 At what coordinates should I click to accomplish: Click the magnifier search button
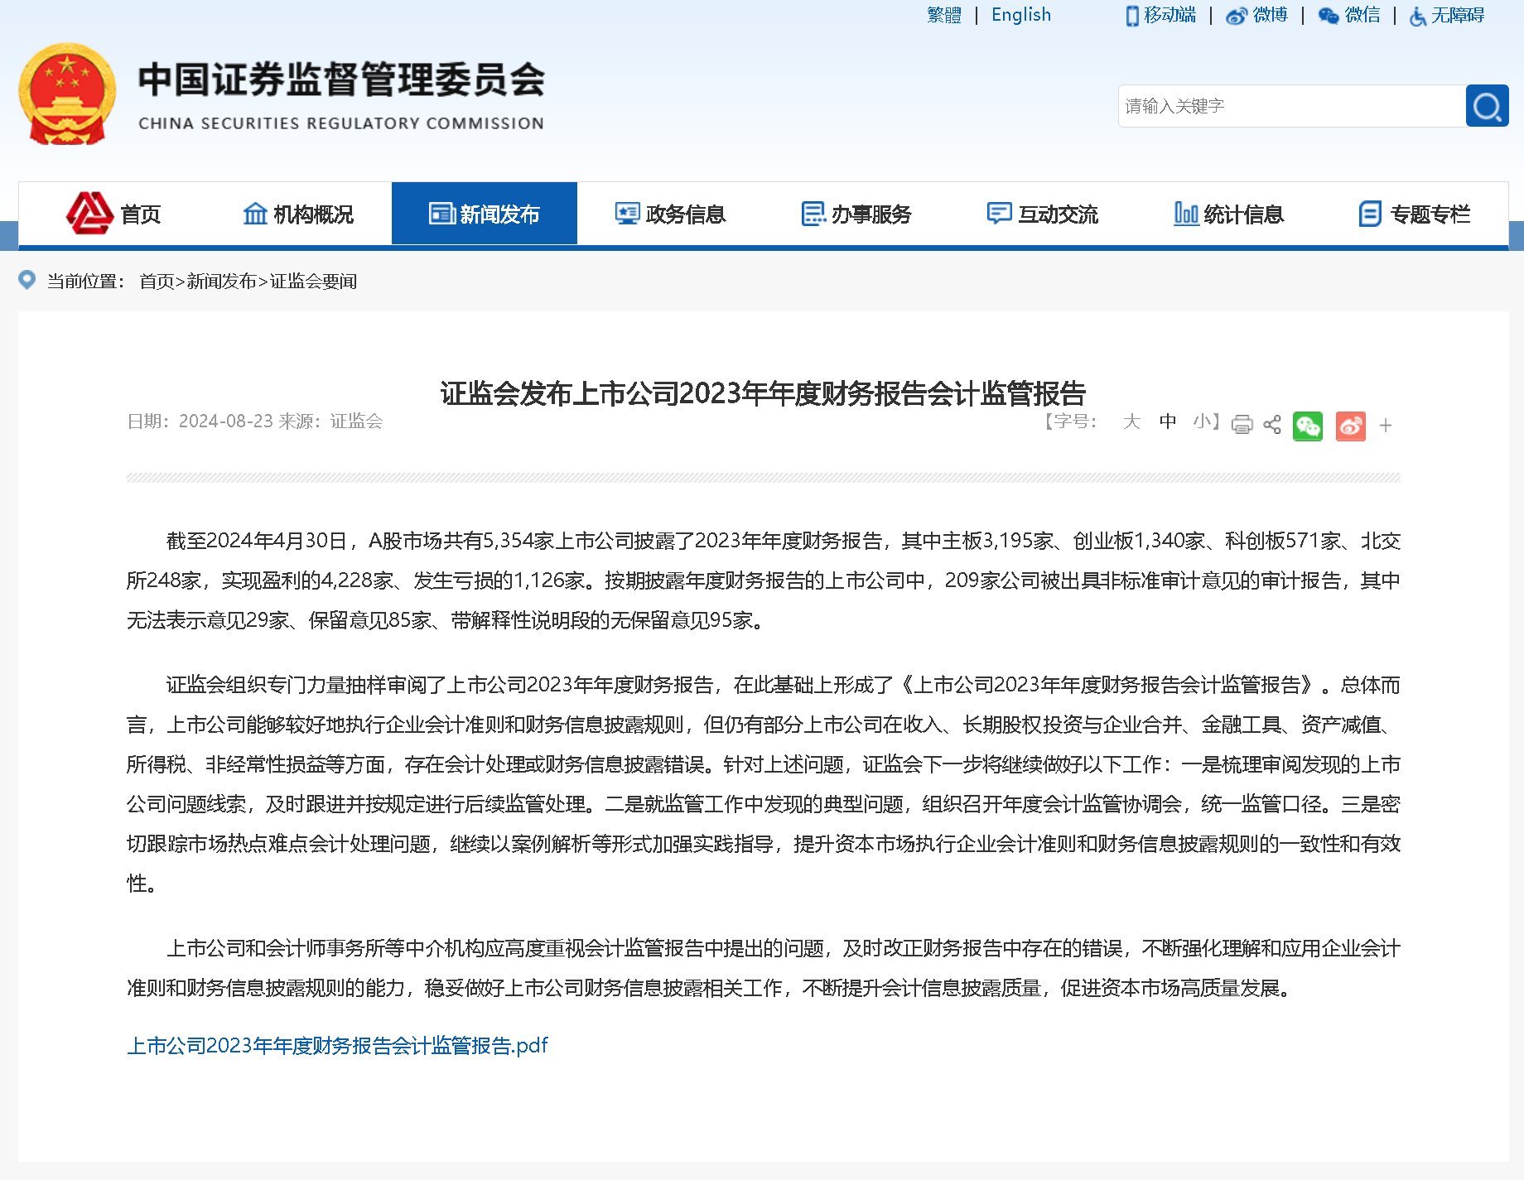(x=1487, y=106)
